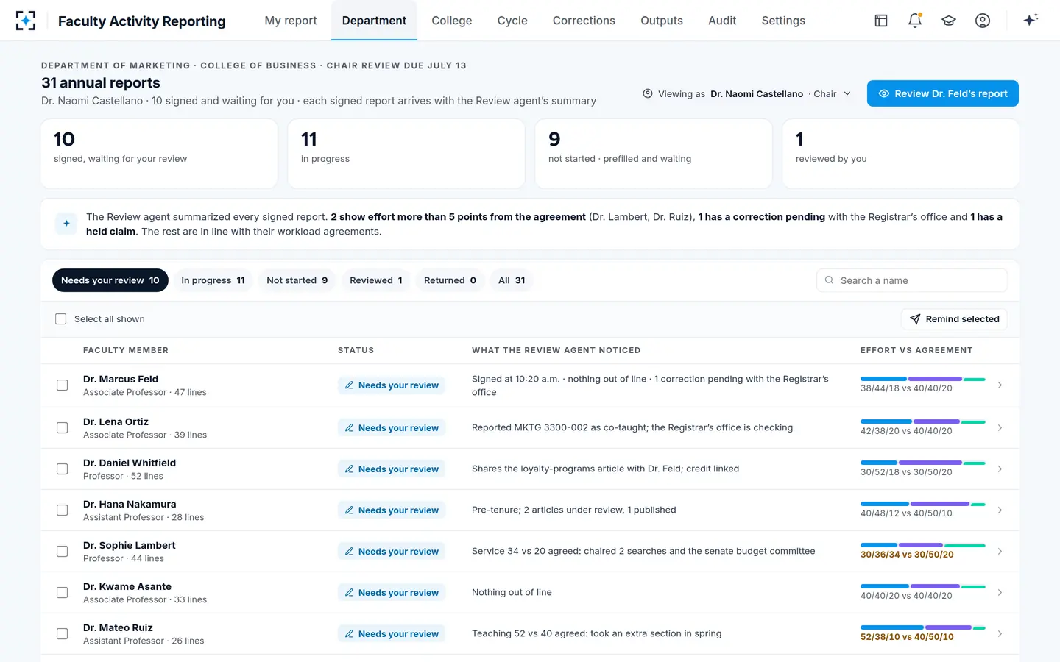Click the eye icon on Review Dr. Feld's report
This screenshot has height=662, width=1060.
coord(884,93)
